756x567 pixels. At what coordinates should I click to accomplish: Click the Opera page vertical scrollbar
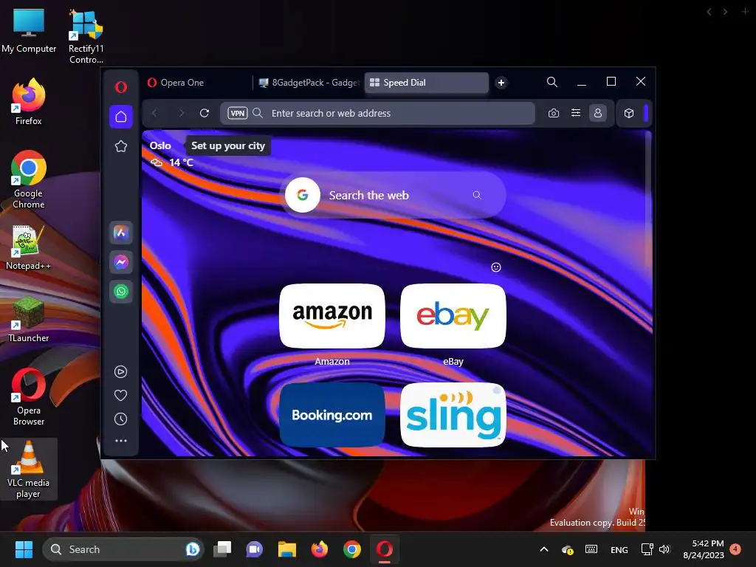pos(648,200)
